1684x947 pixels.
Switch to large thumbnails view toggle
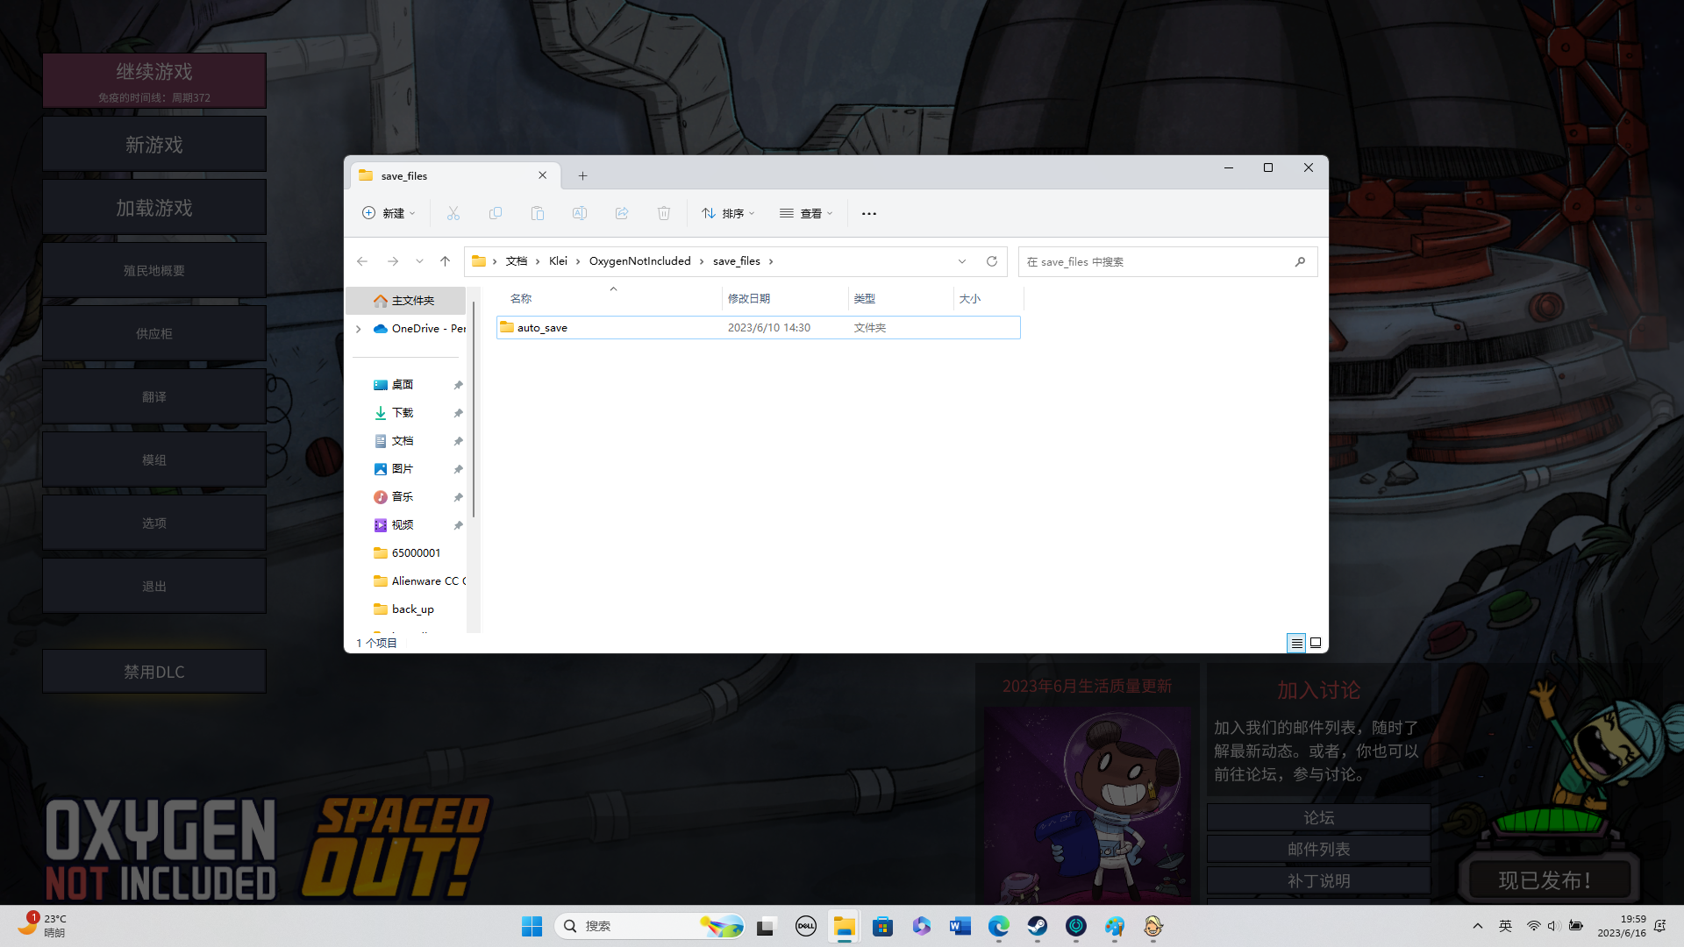click(1316, 643)
